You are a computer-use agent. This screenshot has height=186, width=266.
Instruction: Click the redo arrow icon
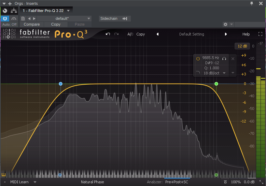tap(116, 34)
